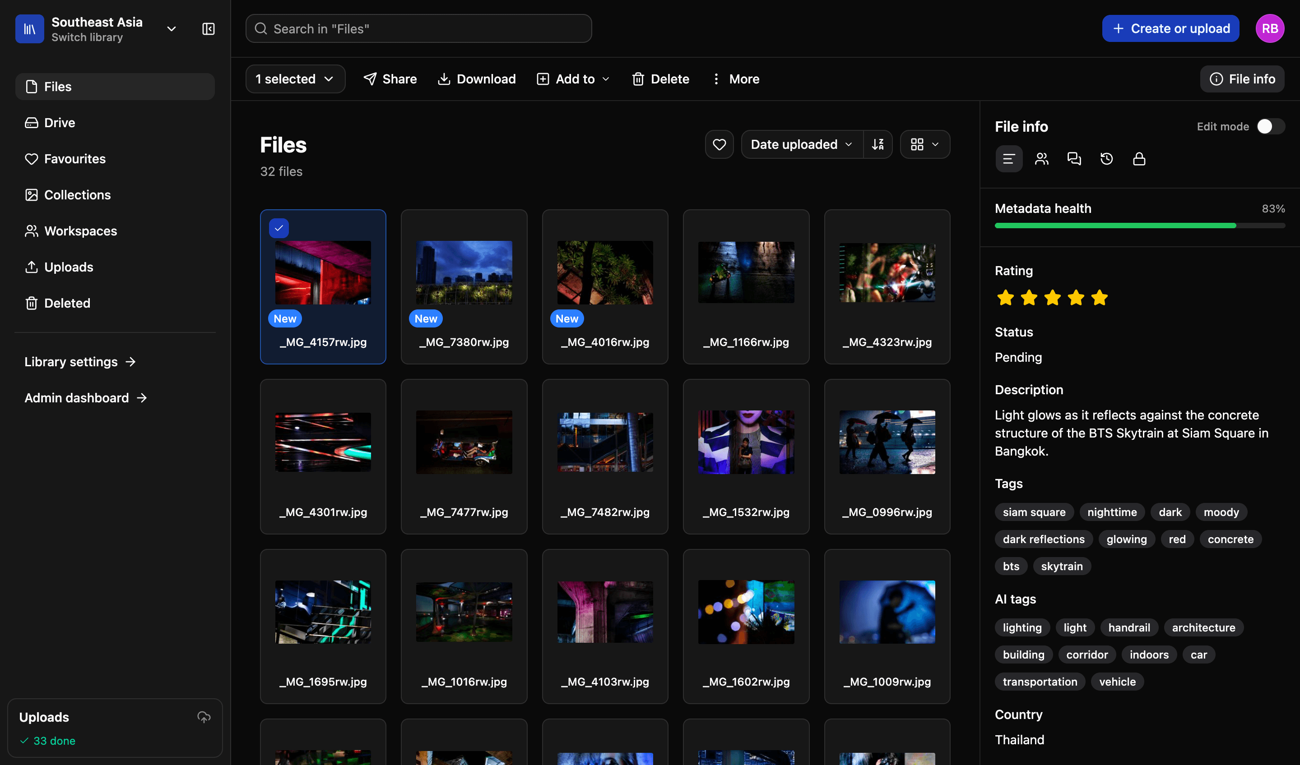Set rating to four stars

click(x=1076, y=297)
